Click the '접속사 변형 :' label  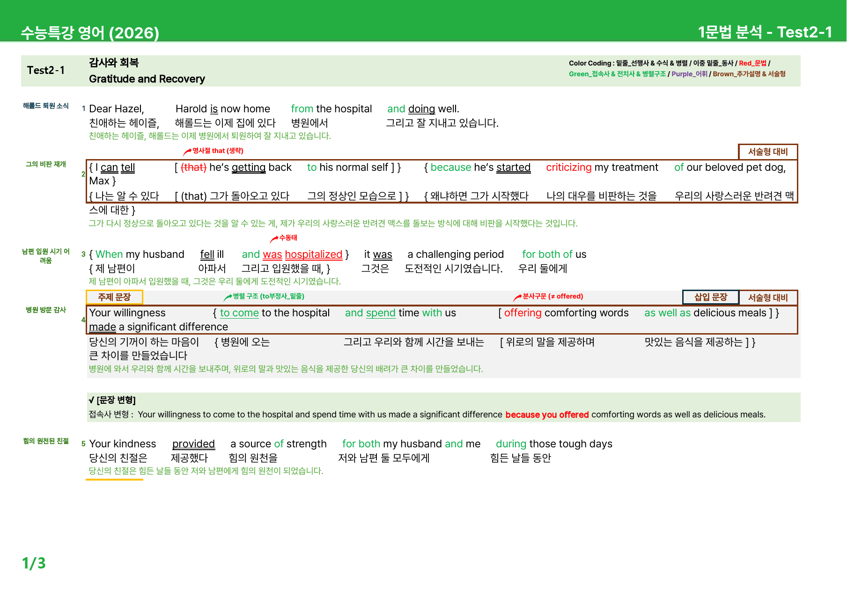click(x=111, y=415)
